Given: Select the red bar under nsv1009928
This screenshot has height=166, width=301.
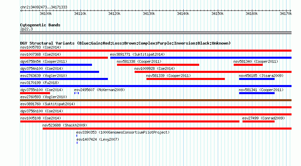Looking at the screenshot, I should 213,72.
